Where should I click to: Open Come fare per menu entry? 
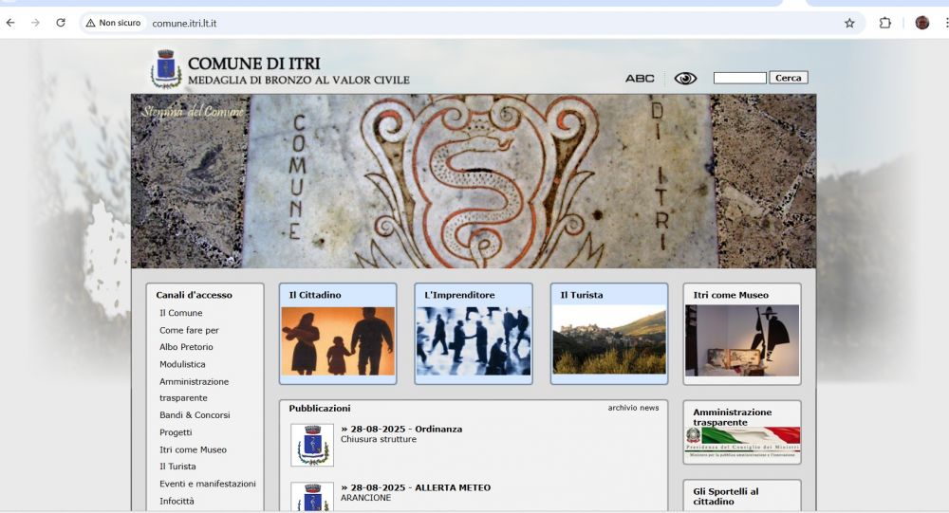pyautogui.click(x=189, y=330)
